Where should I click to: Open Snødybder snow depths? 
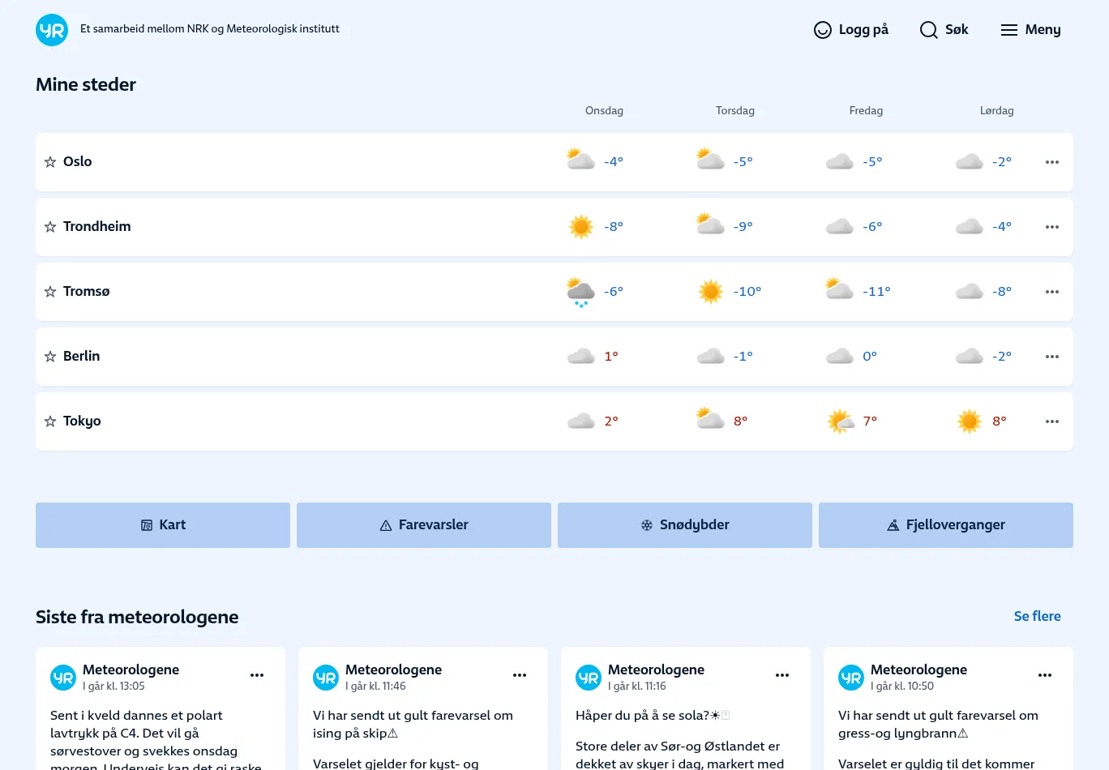(685, 525)
